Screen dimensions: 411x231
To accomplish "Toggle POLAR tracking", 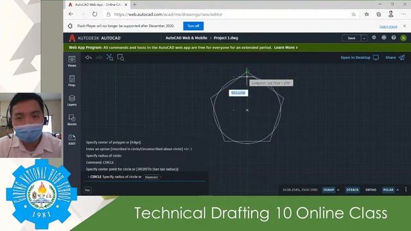I will point(388,190).
